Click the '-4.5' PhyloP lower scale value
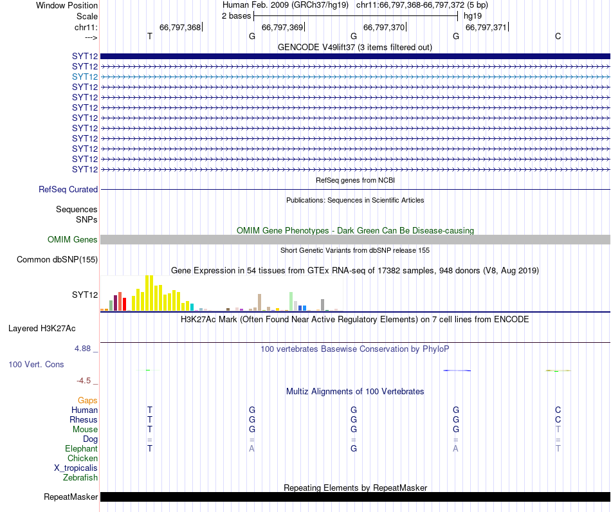The width and height of the screenshot is (611, 512). click(84, 380)
